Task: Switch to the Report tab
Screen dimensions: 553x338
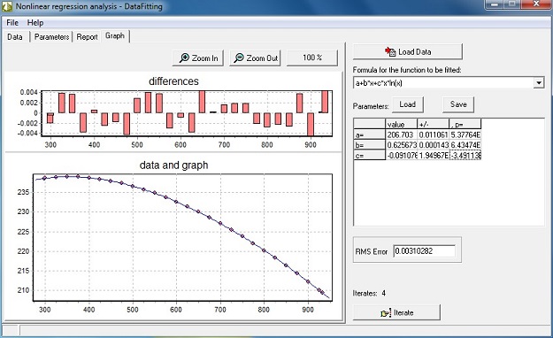Action: pos(87,36)
